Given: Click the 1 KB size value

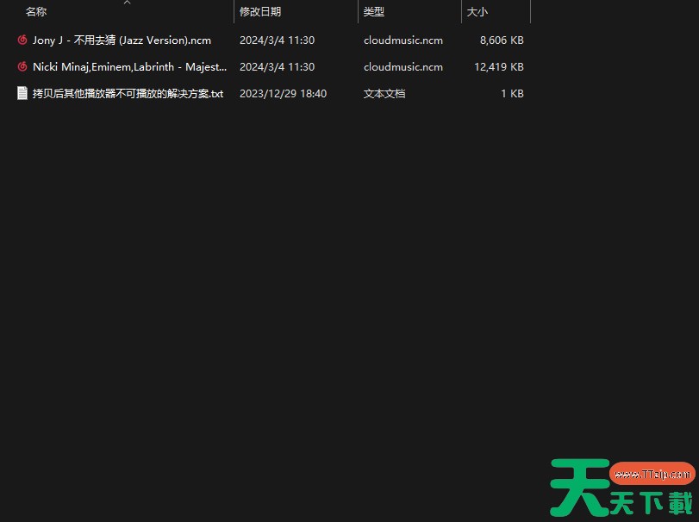Looking at the screenshot, I should click(512, 94).
